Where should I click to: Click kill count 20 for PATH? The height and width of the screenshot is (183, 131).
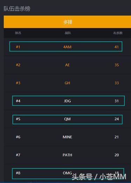[x=117, y=155]
